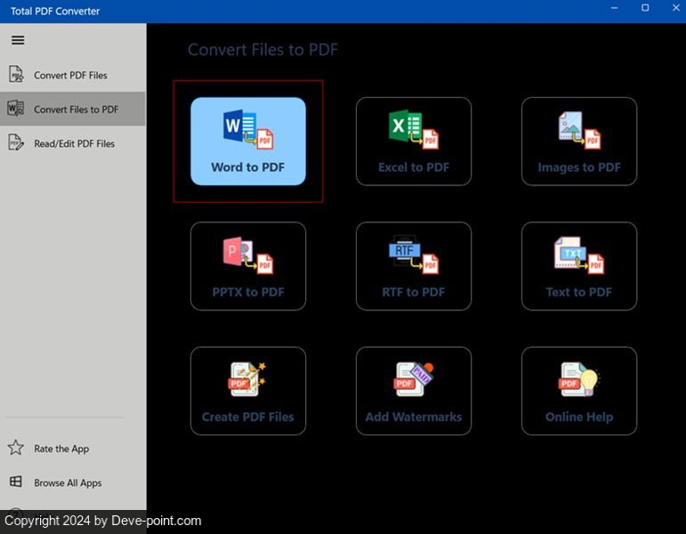Click the sparkle PDF icon in Create PDF Files
The height and width of the screenshot is (534, 686).
[x=247, y=379]
